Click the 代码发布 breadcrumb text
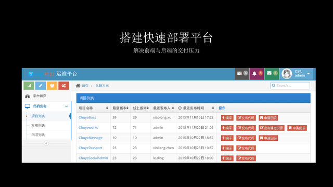333x187 pixels. coord(102,86)
